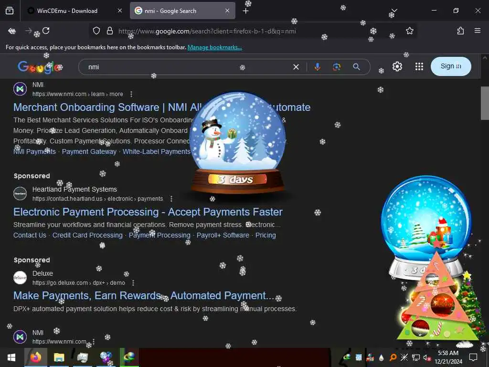The image size is (489, 367).
Task: Sign in to Google account
Action: click(x=451, y=66)
